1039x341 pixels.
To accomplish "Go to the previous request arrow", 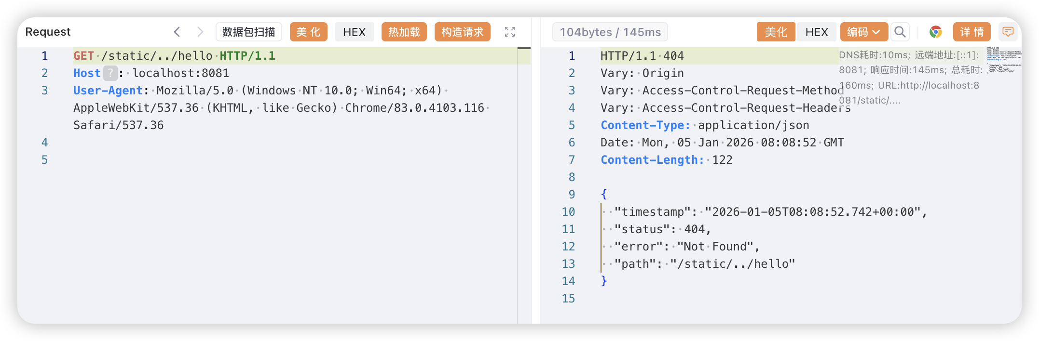I will [x=177, y=32].
